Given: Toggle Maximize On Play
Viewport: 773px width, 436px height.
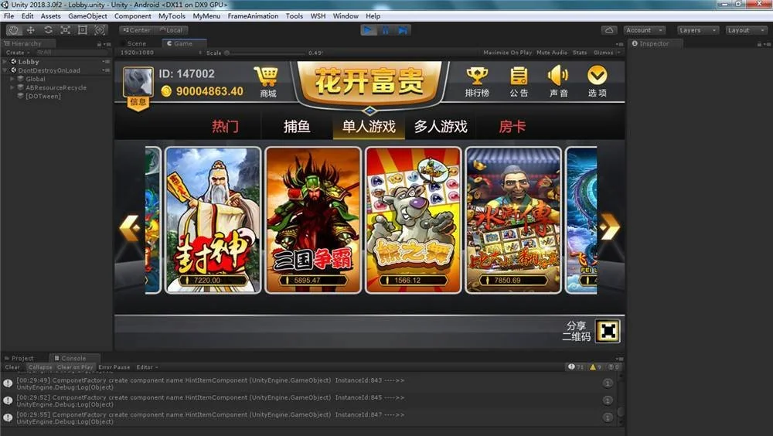Looking at the screenshot, I should (x=507, y=53).
